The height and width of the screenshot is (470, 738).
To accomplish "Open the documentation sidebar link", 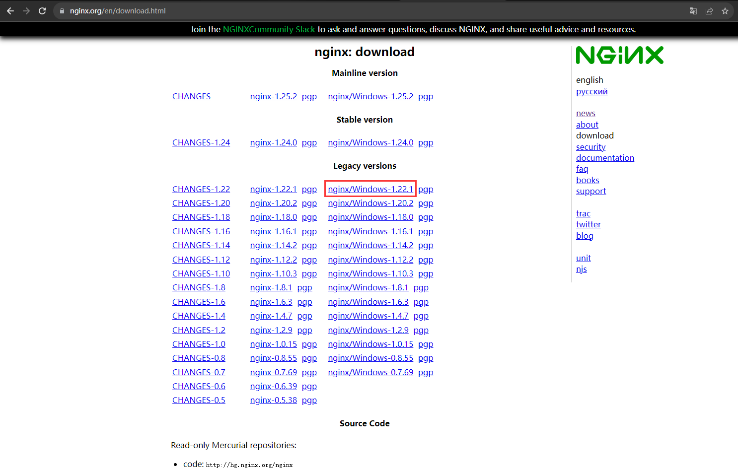I will (605, 158).
